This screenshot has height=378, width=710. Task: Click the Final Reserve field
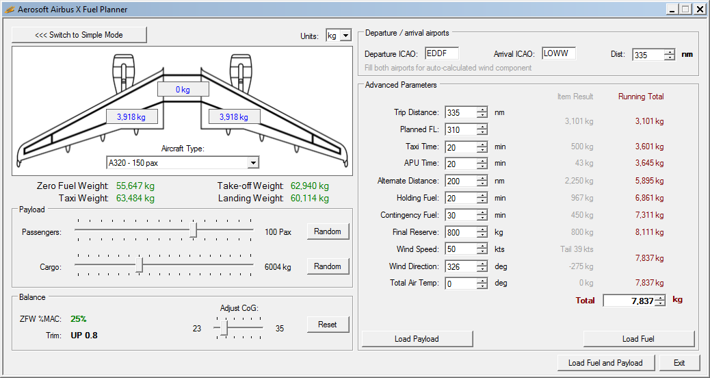461,232
